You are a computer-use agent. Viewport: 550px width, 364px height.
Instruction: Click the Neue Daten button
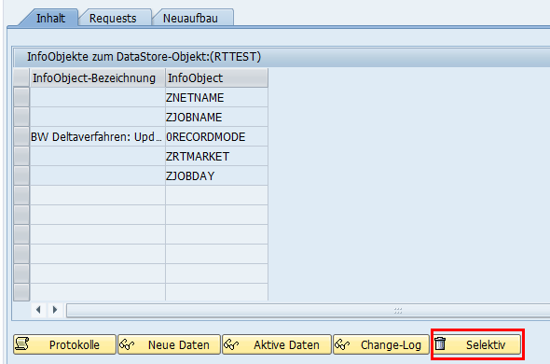pyautogui.click(x=169, y=344)
